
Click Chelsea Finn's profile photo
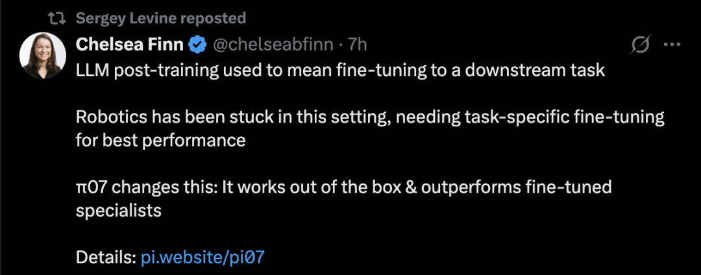click(x=43, y=55)
